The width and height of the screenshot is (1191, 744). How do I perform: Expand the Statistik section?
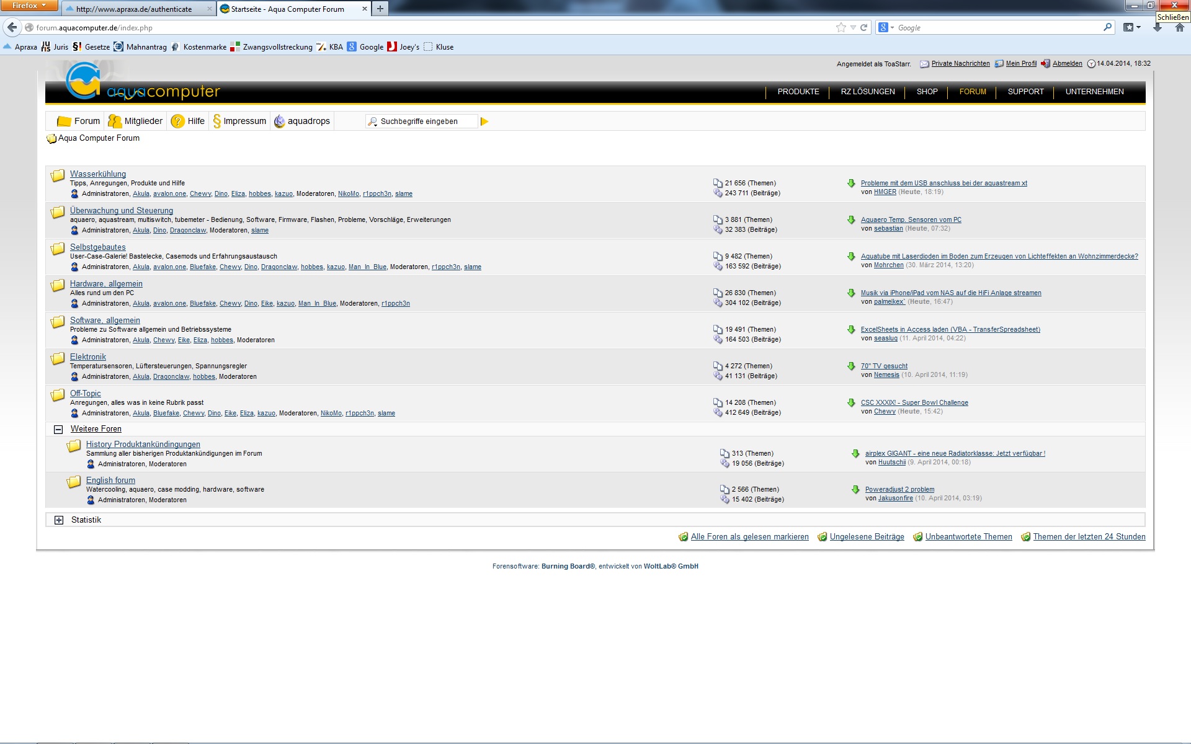pyautogui.click(x=59, y=520)
